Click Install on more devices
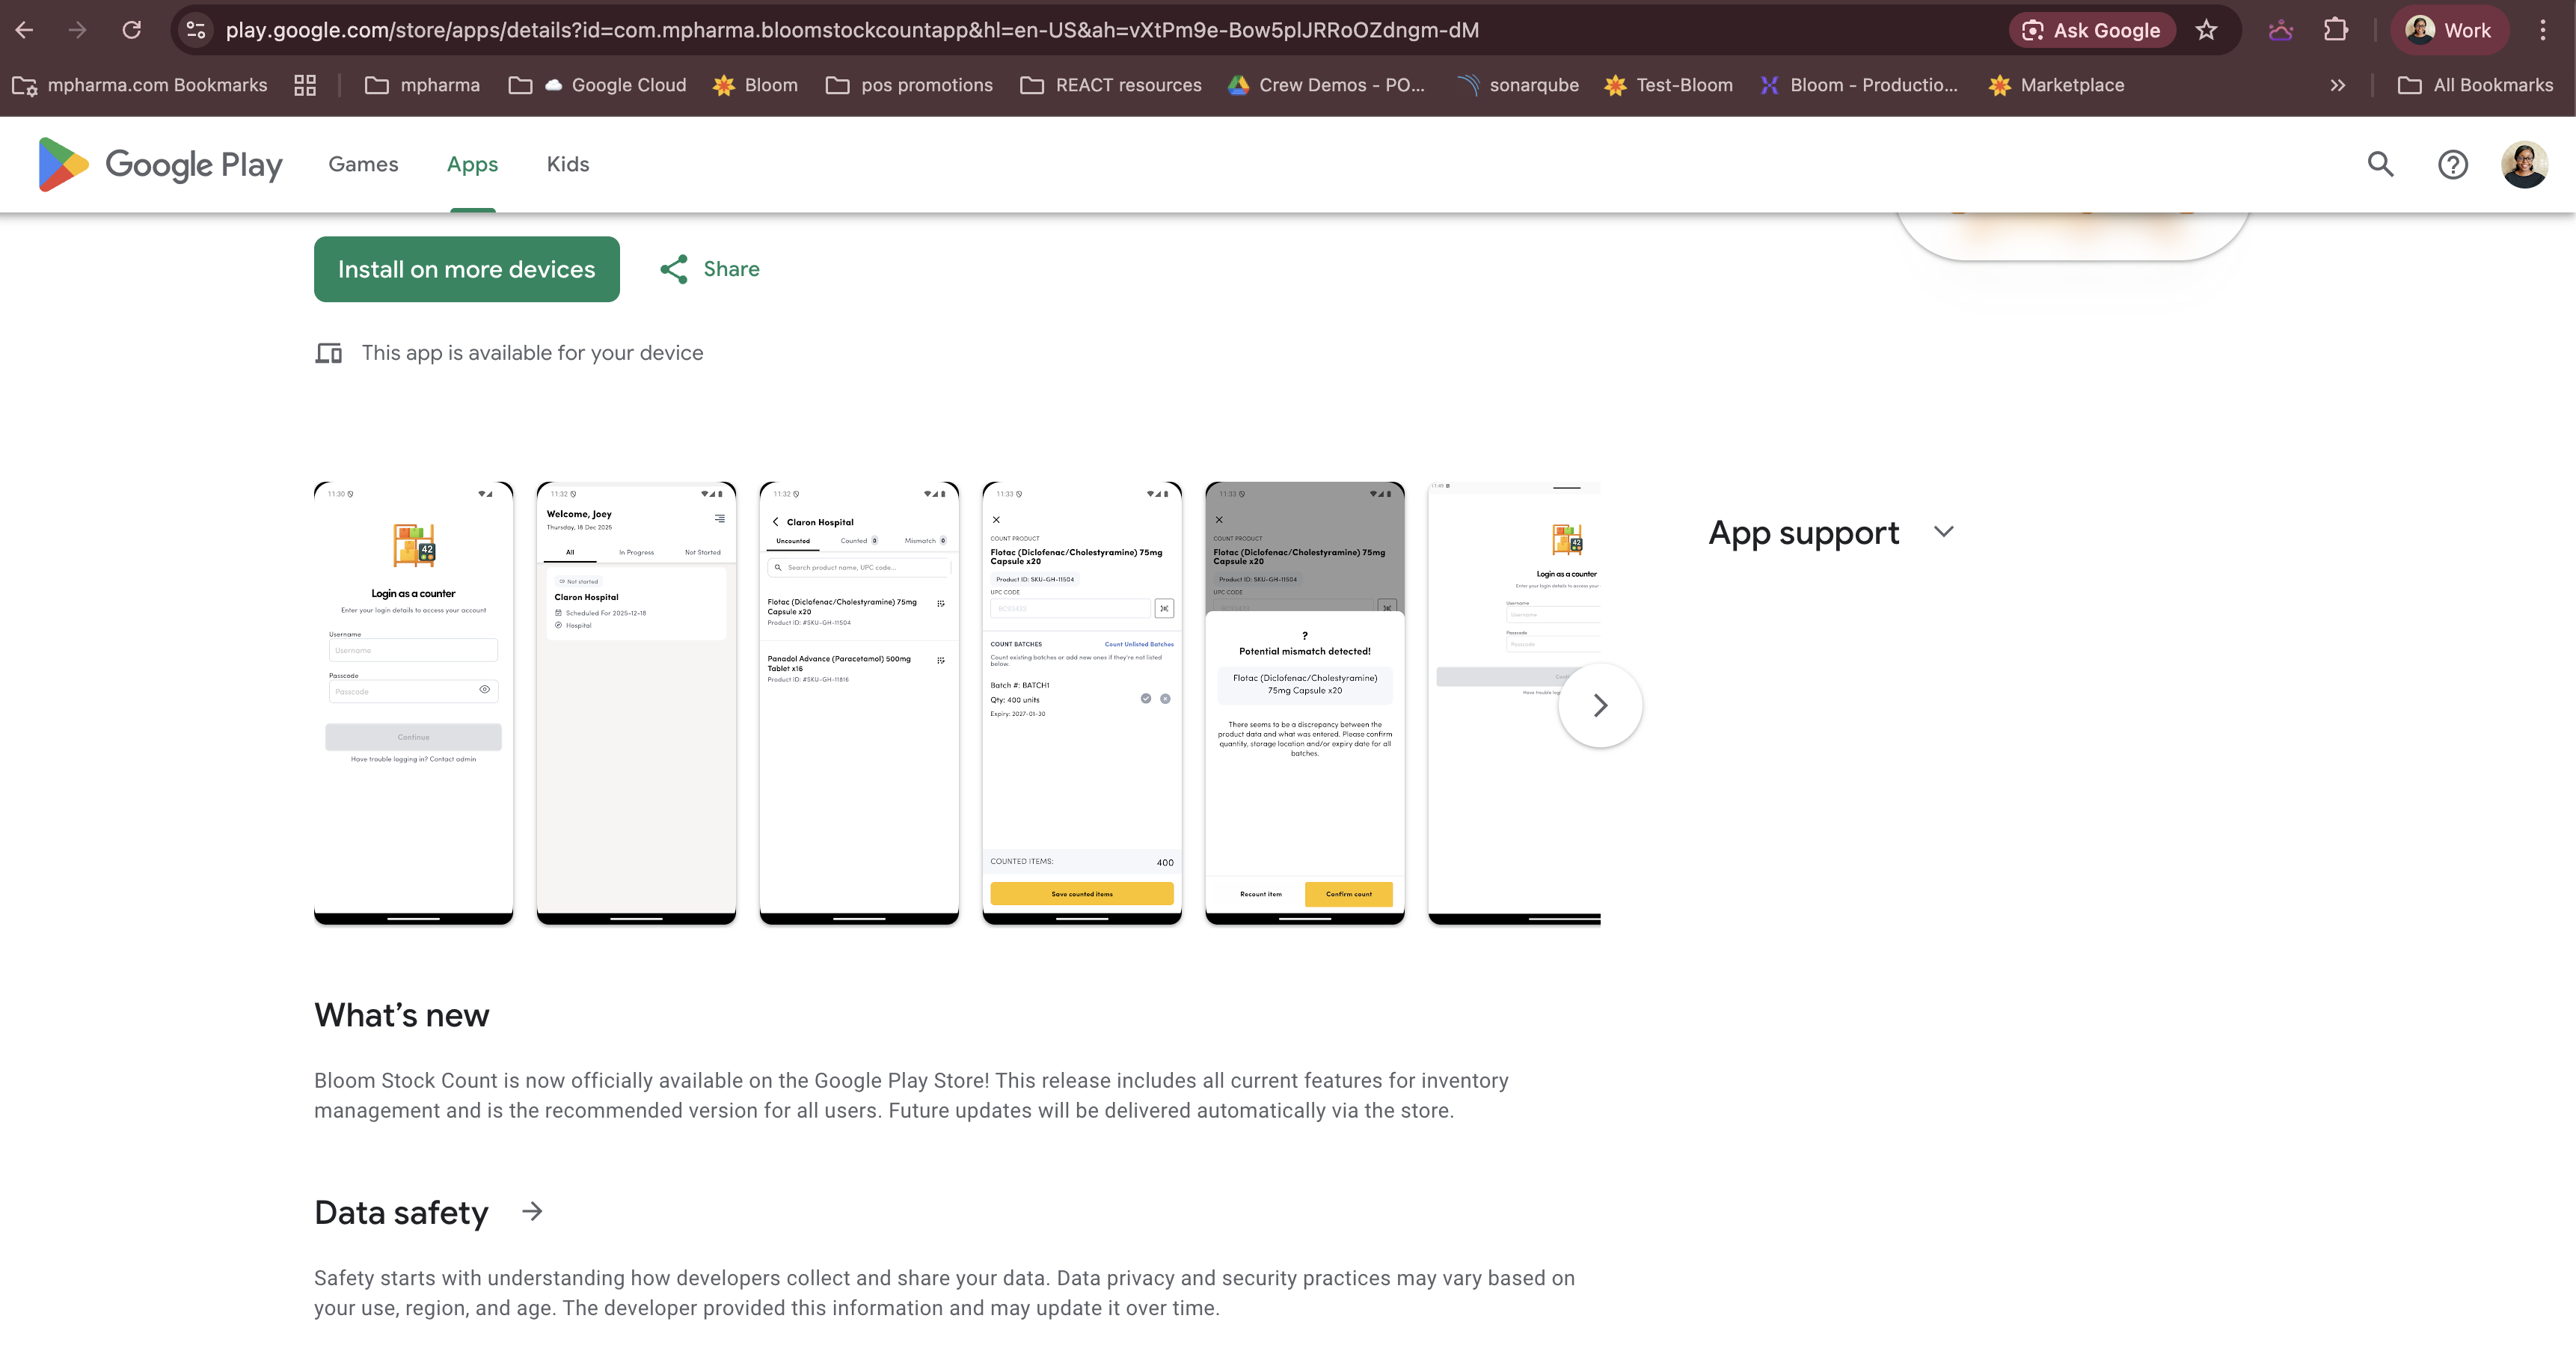 point(466,268)
